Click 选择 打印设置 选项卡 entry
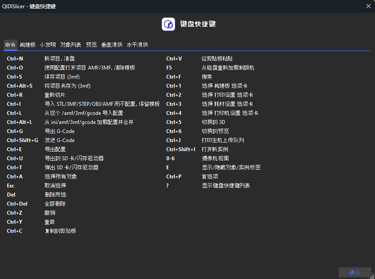 tap(227, 95)
